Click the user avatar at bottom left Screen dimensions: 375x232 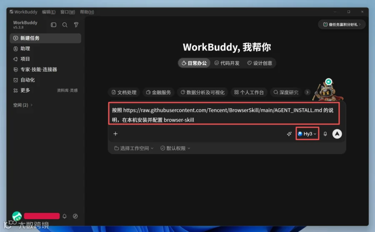(17, 216)
